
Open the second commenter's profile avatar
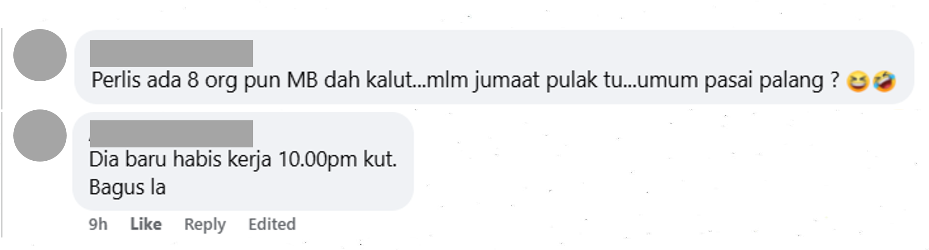click(40, 135)
